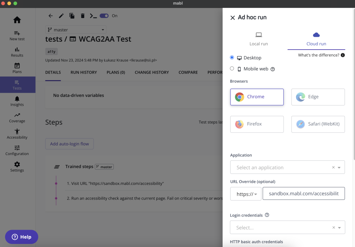Open the master branch dropdown
The height and width of the screenshot is (247, 355).
pyautogui.click(x=76, y=30)
